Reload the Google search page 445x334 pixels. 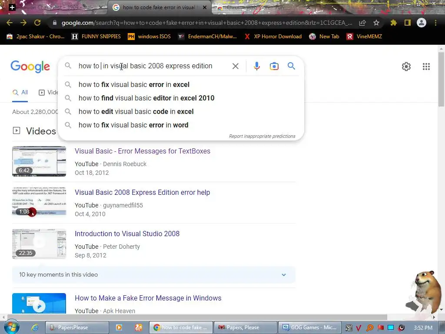coord(37,23)
